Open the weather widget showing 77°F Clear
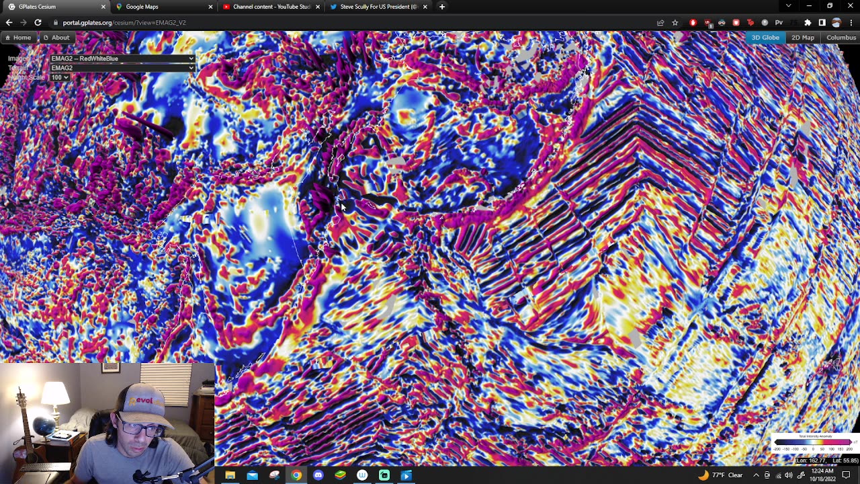Screen dimensions: 860x484 coord(720,475)
